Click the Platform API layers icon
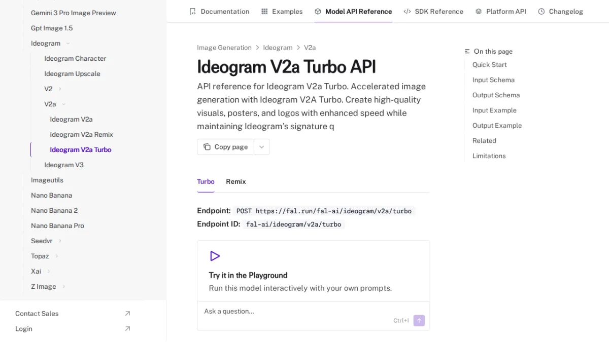The height and width of the screenshot is (342, 609). (479, 11)
